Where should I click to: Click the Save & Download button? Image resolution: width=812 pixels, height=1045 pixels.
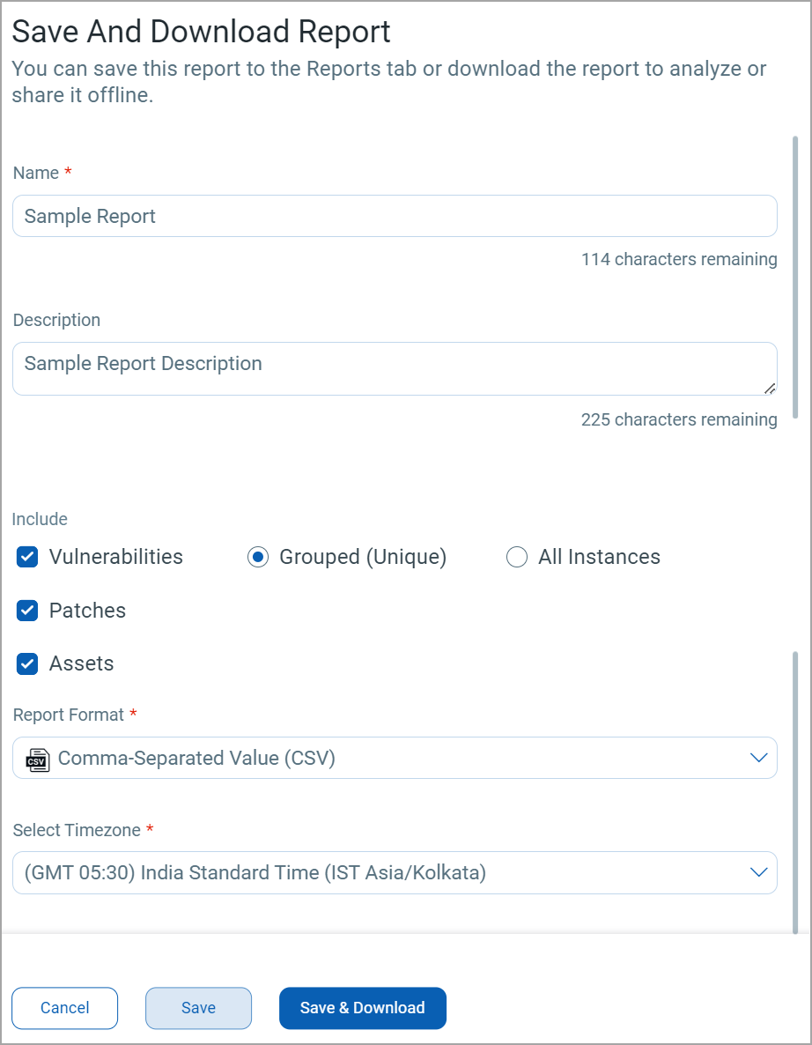[362, 1008]
